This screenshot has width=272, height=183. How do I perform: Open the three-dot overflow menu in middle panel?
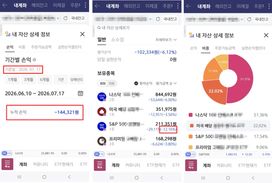[x=178, y=6]
